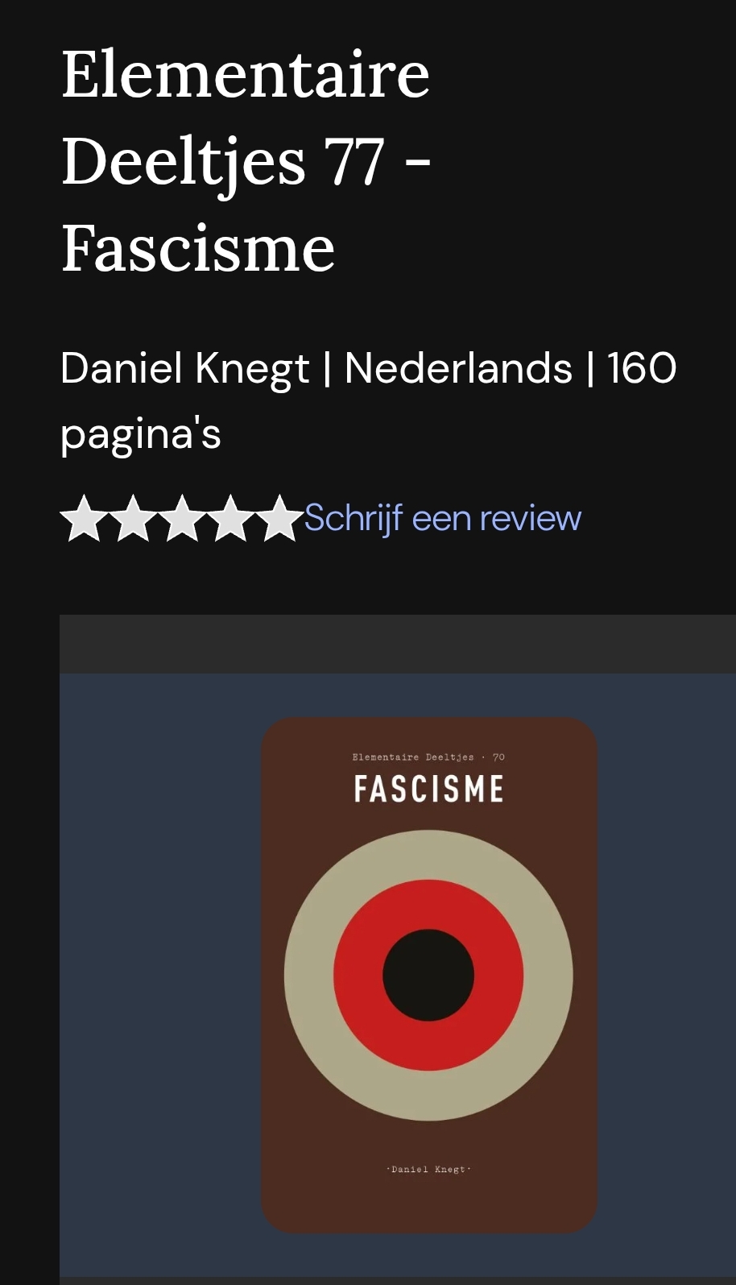Click the dark gray bar above the cover panel
The height and width of the screenshot is (1285, 736).
click(398, 644)
